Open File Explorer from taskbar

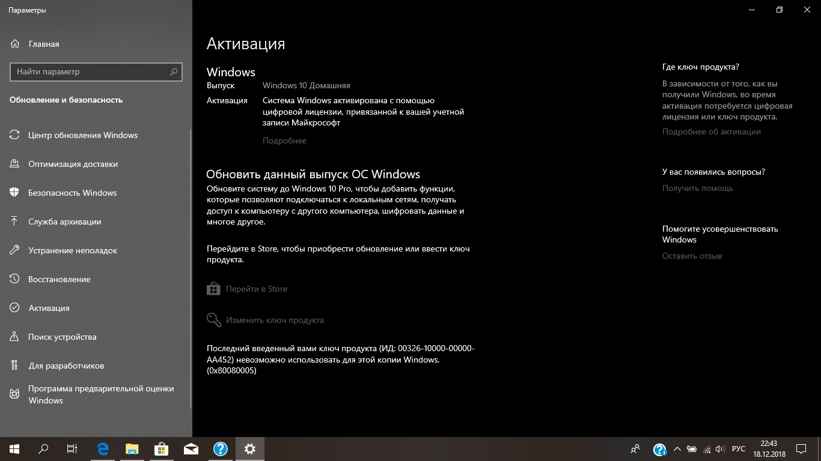point(132,448)
